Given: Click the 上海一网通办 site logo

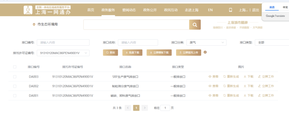Looking at the screenshot, I should click(47, 10).
